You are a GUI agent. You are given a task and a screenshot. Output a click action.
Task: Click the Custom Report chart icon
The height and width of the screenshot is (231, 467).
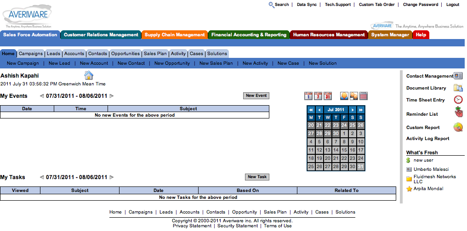pos(458,127)
